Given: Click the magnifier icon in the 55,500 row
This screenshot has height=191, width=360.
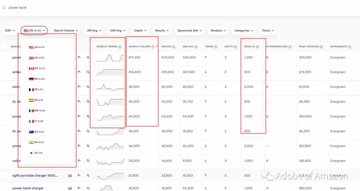Looking at the screenshot, I should [88, 101].
